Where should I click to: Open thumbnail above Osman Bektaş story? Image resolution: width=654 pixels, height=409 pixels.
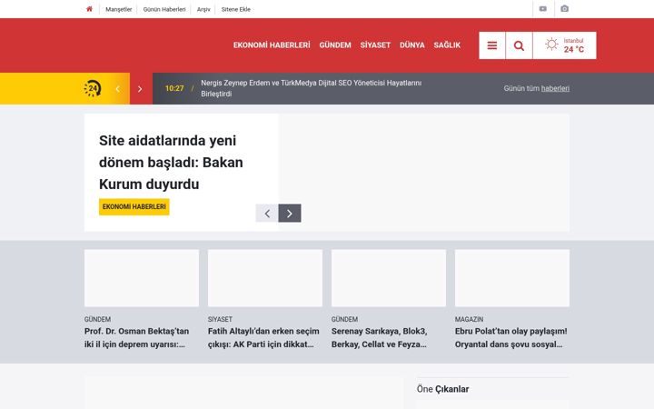142,278
